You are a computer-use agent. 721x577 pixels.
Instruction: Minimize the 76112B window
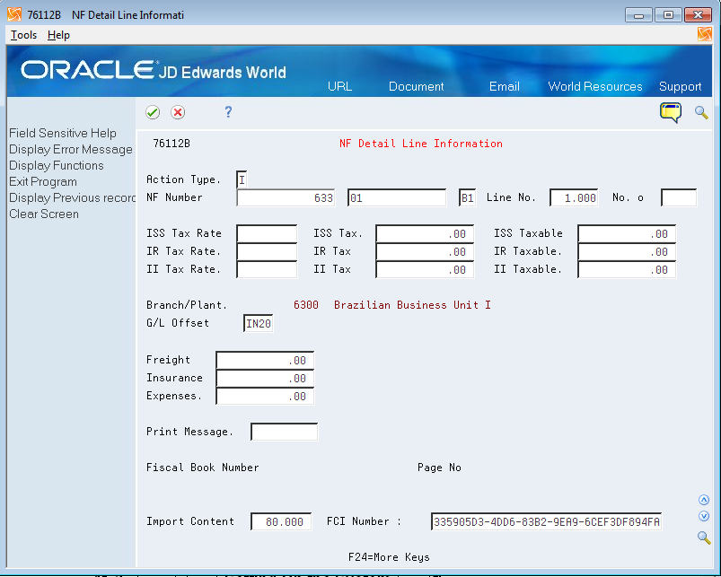coord(638,15)
